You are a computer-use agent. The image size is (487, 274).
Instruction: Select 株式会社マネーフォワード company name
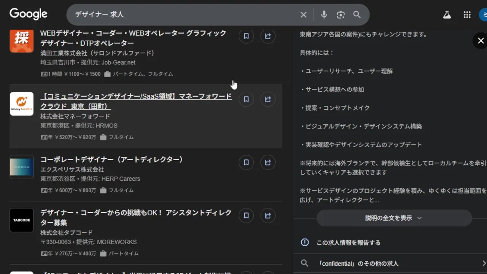(75, 116)
